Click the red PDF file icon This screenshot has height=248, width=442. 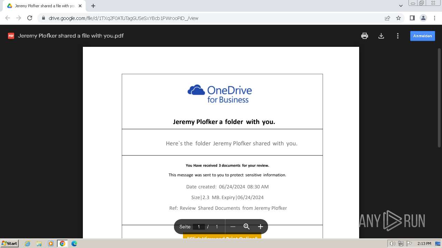pyautogui.click(x=11, y=36)
